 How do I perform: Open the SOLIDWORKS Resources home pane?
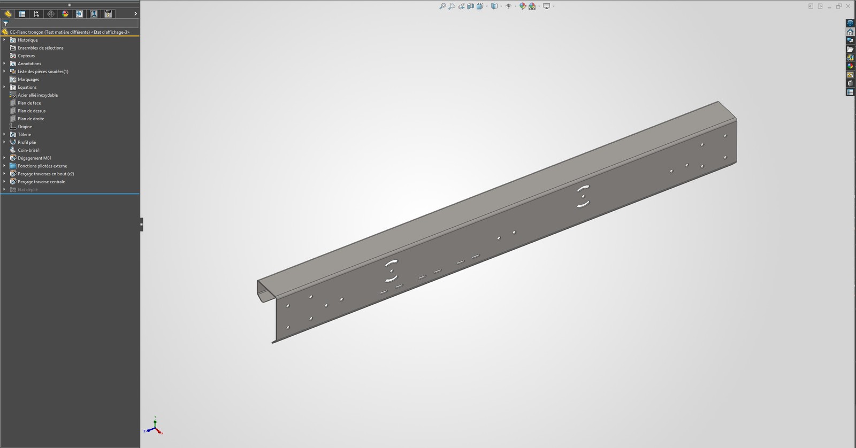850,32
